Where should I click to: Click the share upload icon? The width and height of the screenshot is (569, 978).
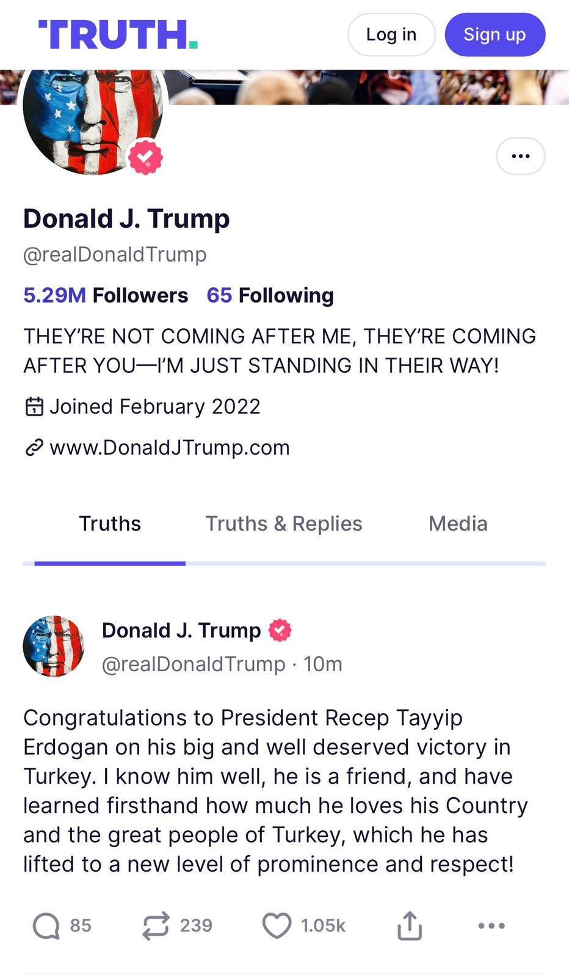tap(410, 925)
